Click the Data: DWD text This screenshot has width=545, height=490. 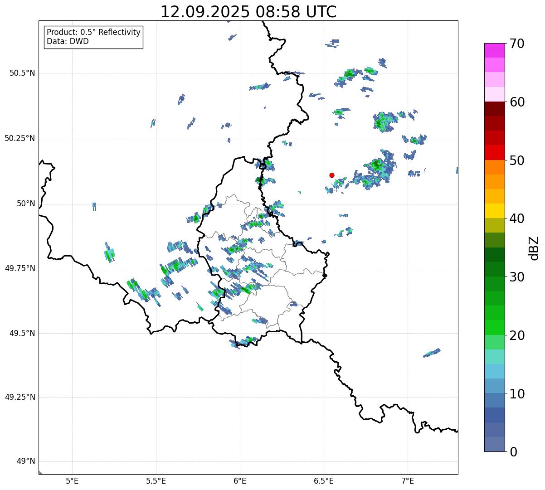point(68,42)
